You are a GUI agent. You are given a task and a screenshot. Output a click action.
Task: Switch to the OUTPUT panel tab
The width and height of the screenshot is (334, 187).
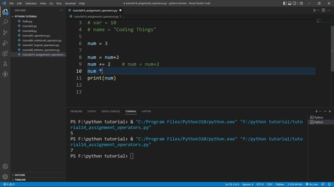[92, 111]
